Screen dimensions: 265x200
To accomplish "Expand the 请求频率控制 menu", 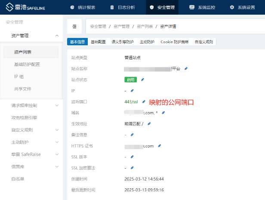I will click(57, 105).
